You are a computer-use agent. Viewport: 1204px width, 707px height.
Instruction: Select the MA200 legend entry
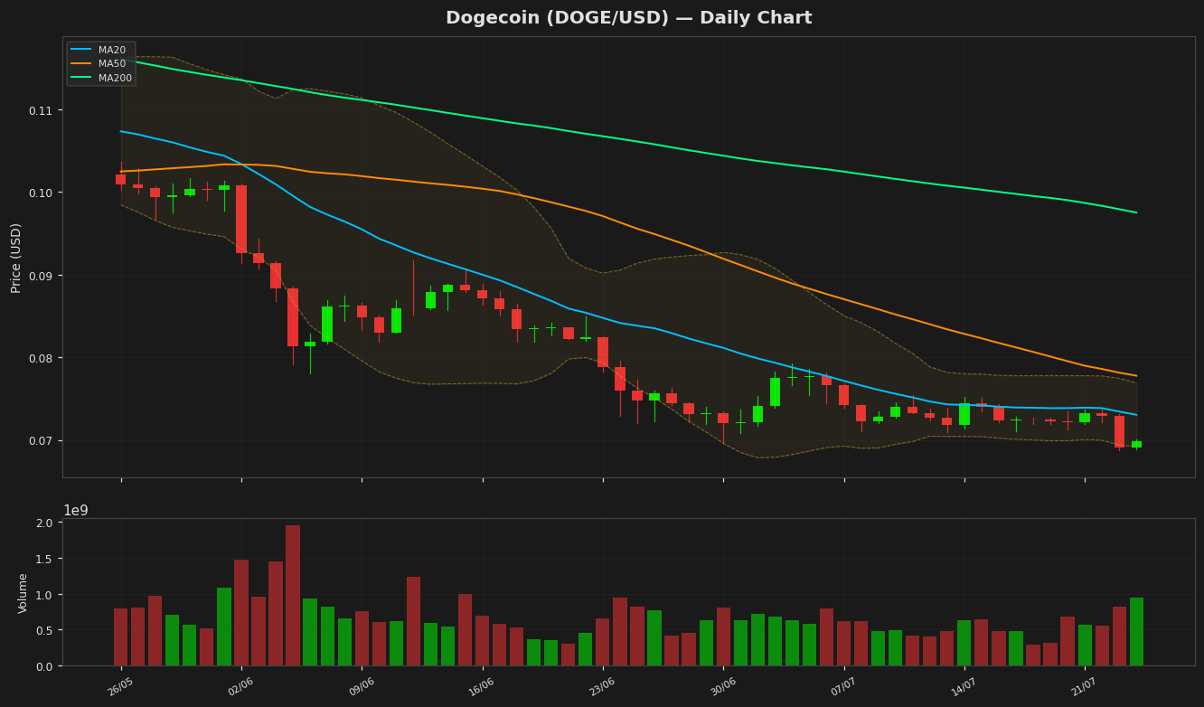point(101,79)
